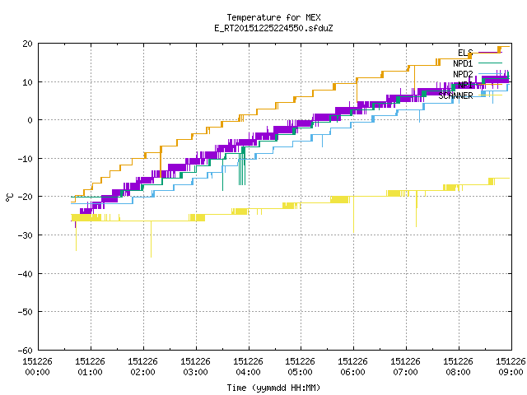Click the x-axis tick label 02:00

pyautogui.click(x=142, y=372)
